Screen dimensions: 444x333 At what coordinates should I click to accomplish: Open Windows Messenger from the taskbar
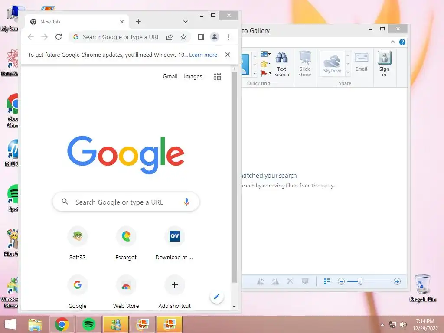coord(115,324)
